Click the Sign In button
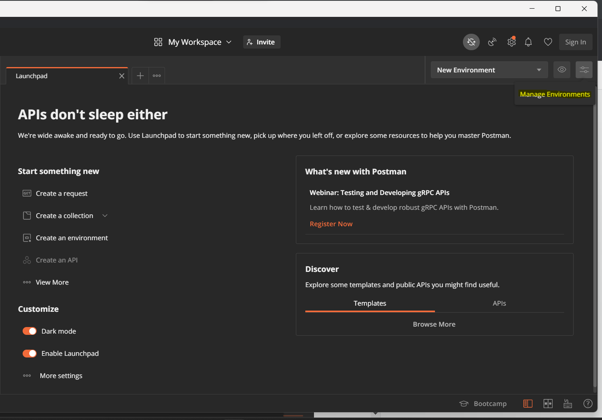Screen dimensions: 602x420 pos(576,42)
